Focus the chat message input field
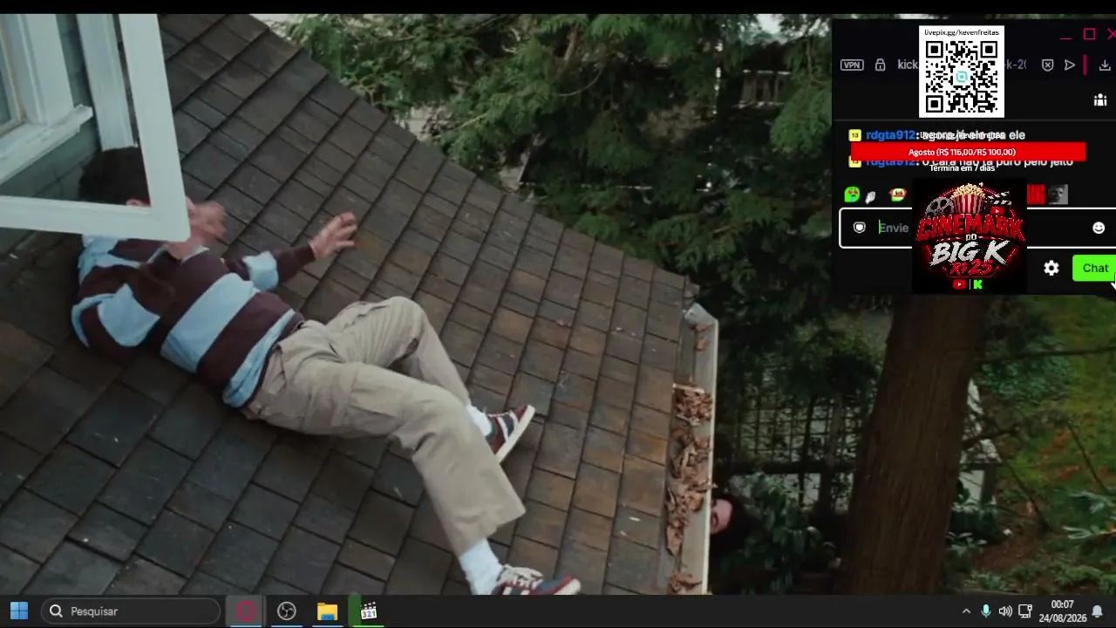Screen dimensions: 1116x628 [x=976, y=228]
